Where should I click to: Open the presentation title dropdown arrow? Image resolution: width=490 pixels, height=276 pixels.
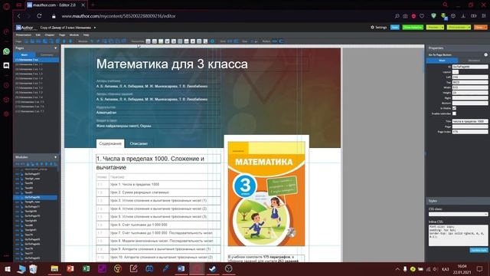(95, 28)
